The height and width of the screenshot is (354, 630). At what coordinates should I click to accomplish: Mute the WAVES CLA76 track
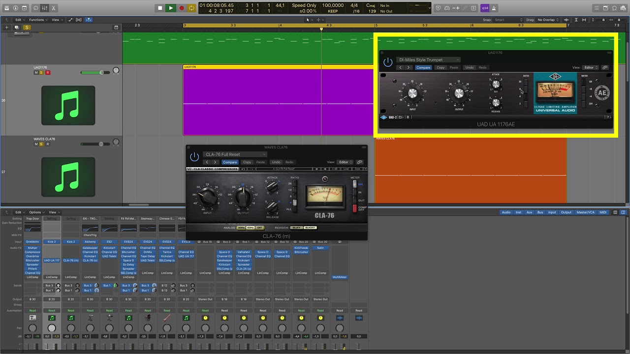coord(36,144)
